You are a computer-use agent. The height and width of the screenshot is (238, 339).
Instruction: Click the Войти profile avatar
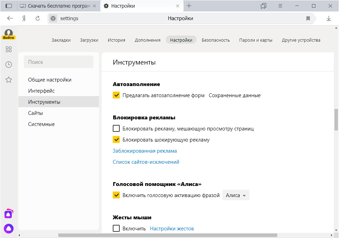9,34
